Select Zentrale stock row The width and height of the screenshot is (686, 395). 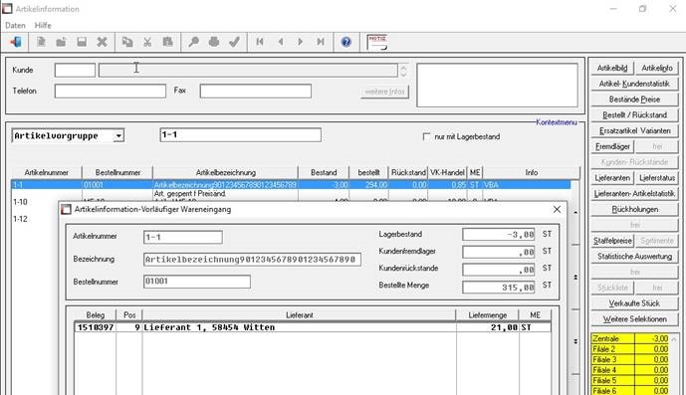coord(630,338)
